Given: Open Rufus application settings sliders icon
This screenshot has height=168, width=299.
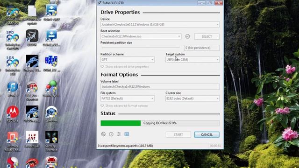Looking at the screenshot, I should 119,134.
